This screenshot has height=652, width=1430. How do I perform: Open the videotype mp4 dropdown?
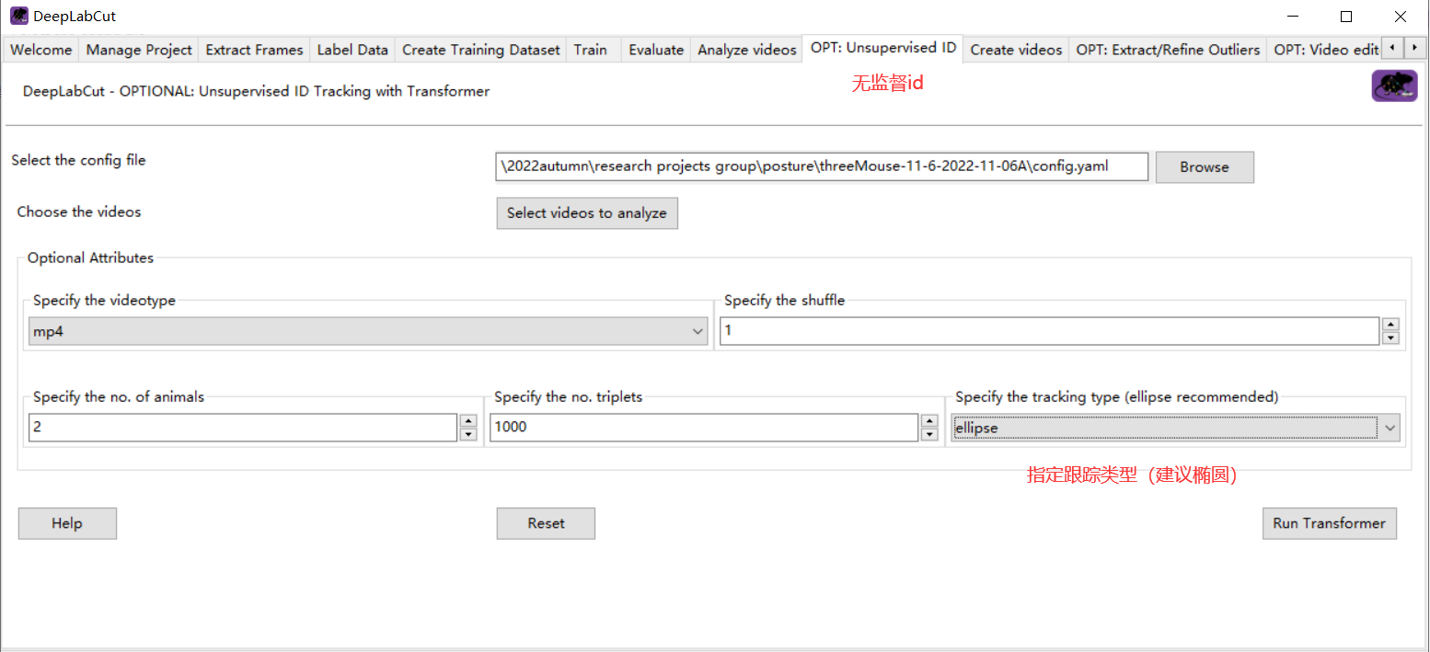click(x=368, y=332)
